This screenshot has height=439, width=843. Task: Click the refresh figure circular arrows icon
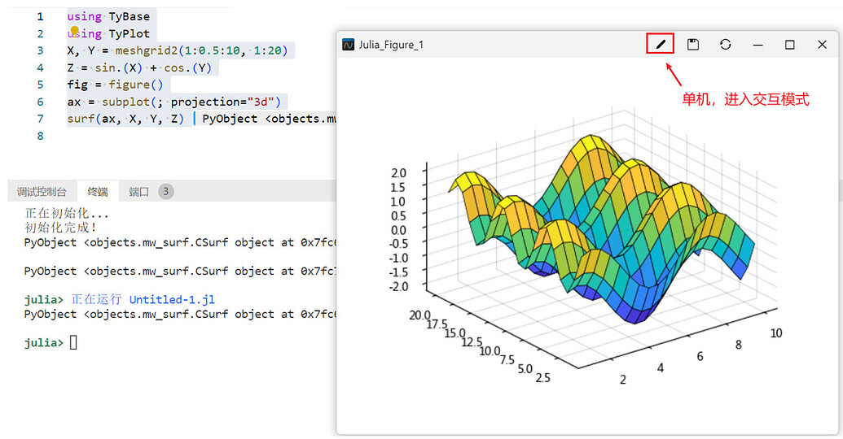(x=725, y=45)
